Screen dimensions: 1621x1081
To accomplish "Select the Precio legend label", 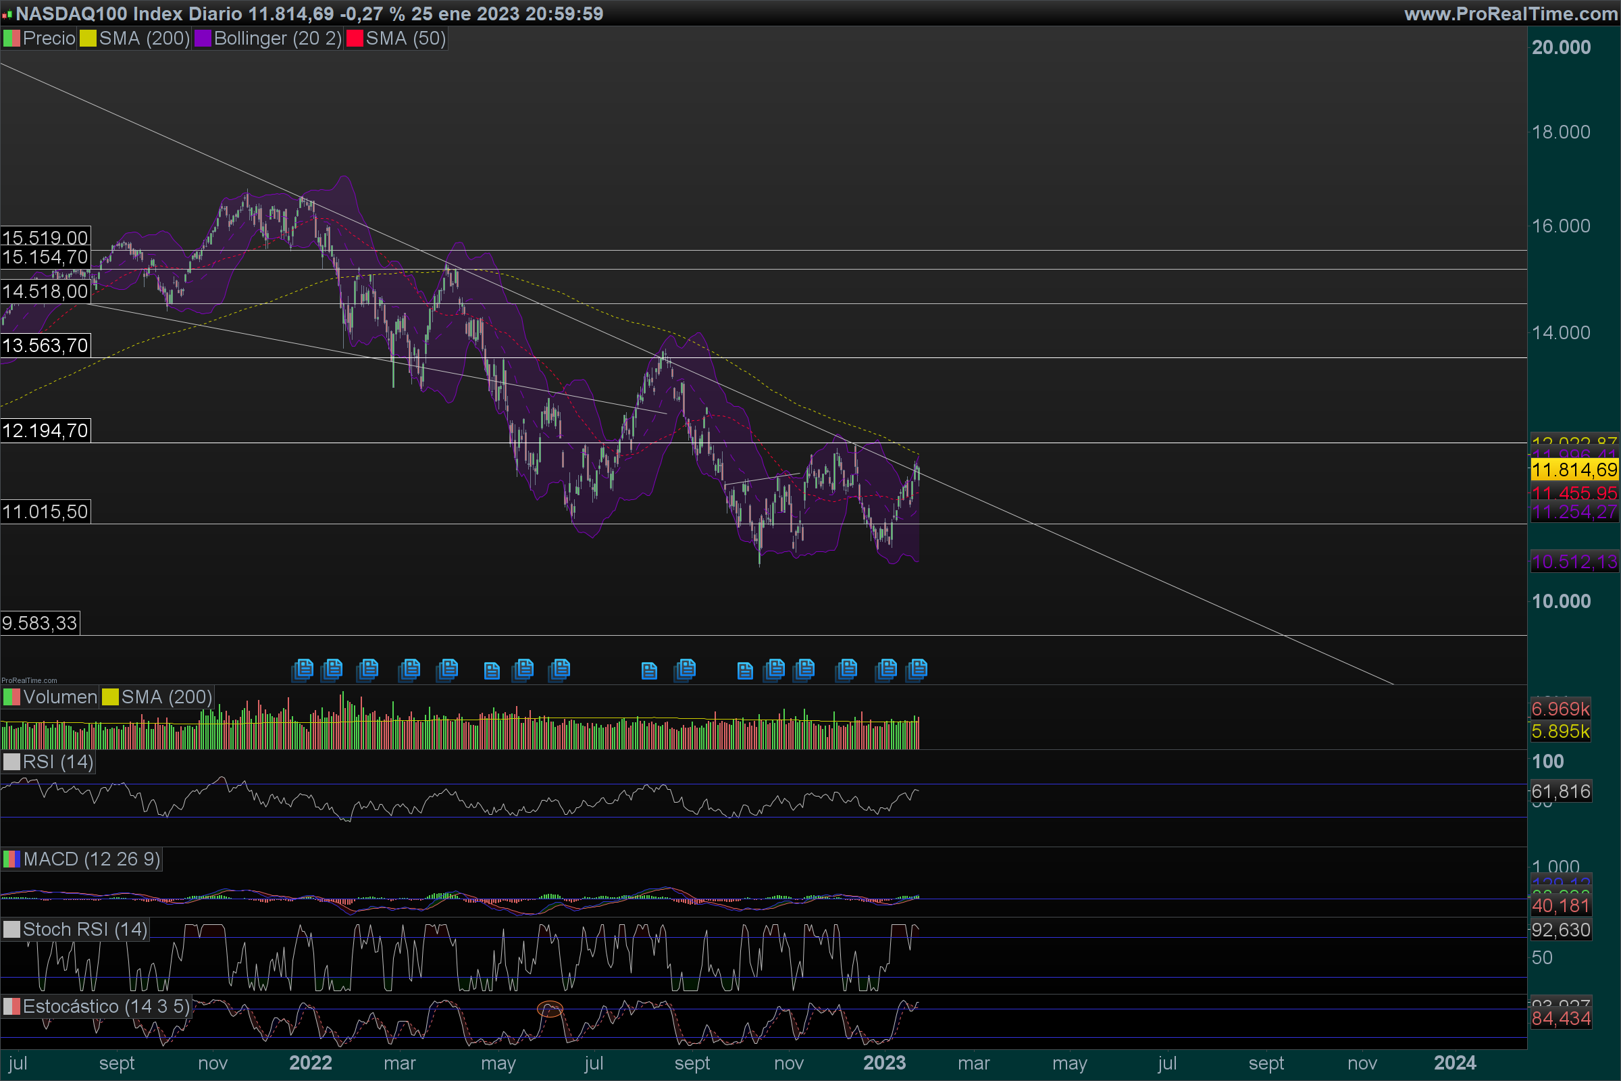I will pyautogui.click(x=48, y=39).
